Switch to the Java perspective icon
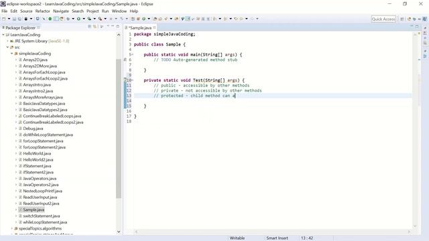Image resolution: width=429 pixels, height=241 pixels. (424, 19)
